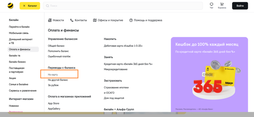Viewport: 254px width, 117px height.
Task: Click the Накопить heading
Action: (x=110, y=39)
